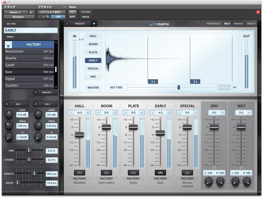Open the ROOM channel mixer settings icon
The height and width of the screenshot is (198, 263).
(106, 173)
